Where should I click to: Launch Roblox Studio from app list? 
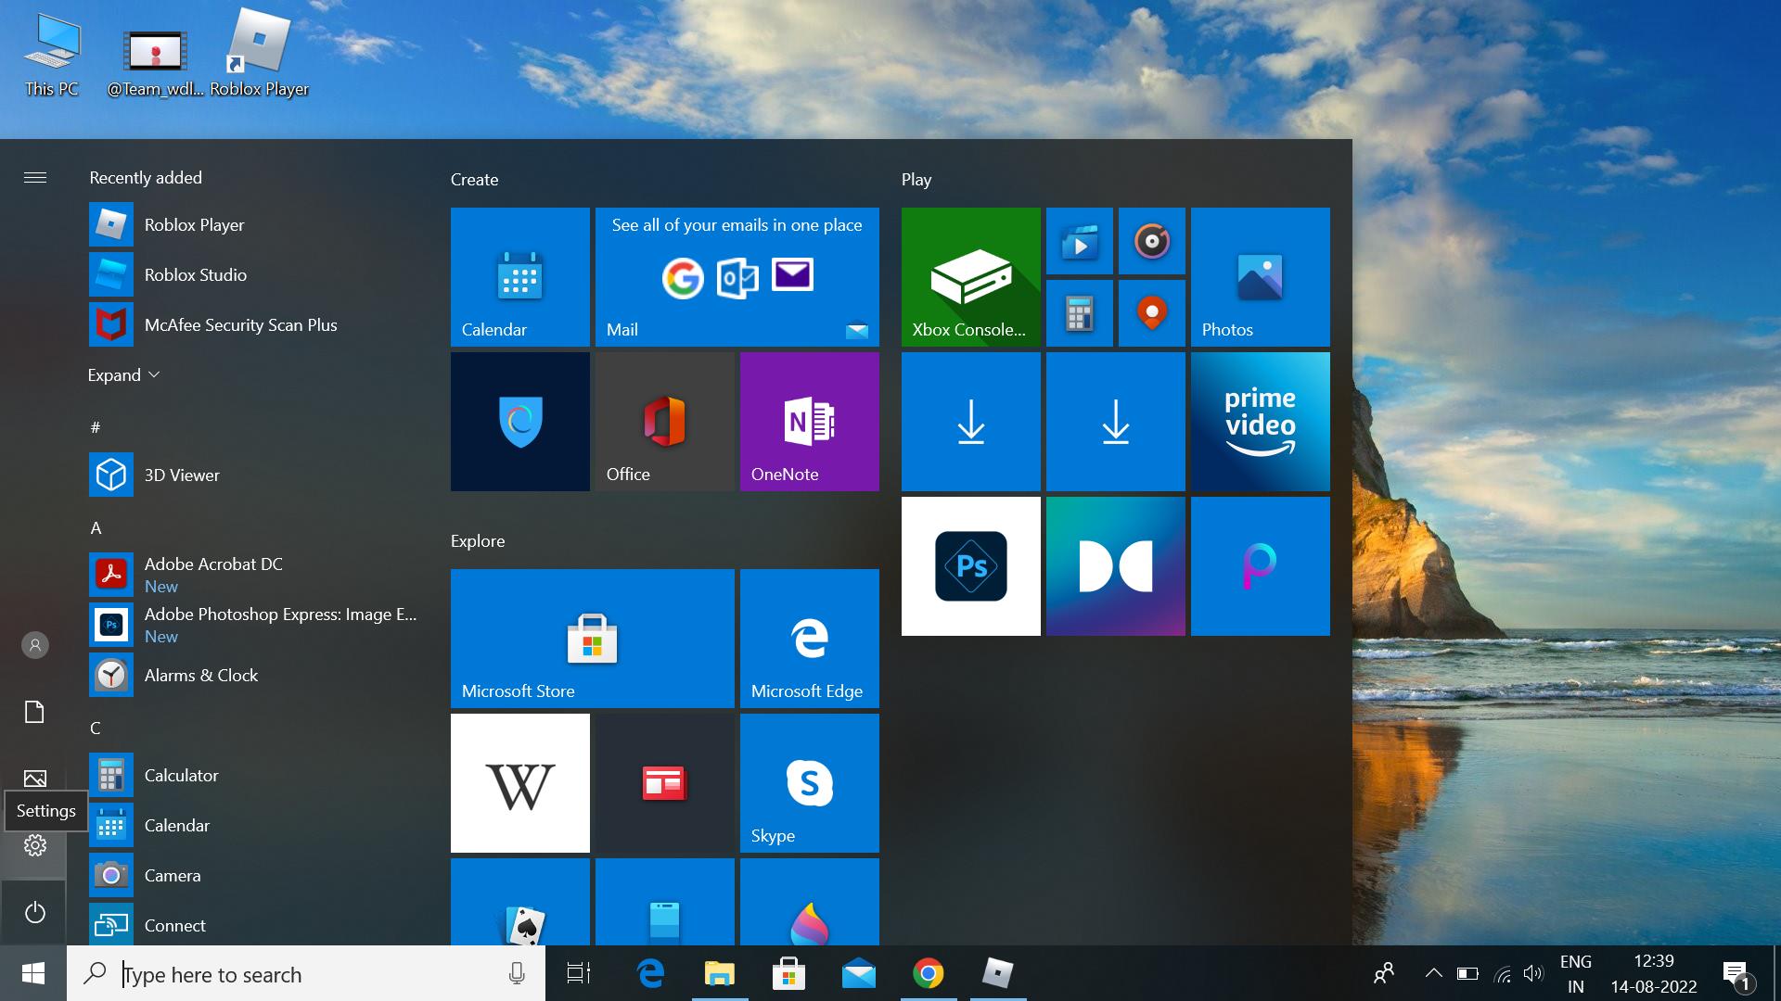tap(252, 275)
